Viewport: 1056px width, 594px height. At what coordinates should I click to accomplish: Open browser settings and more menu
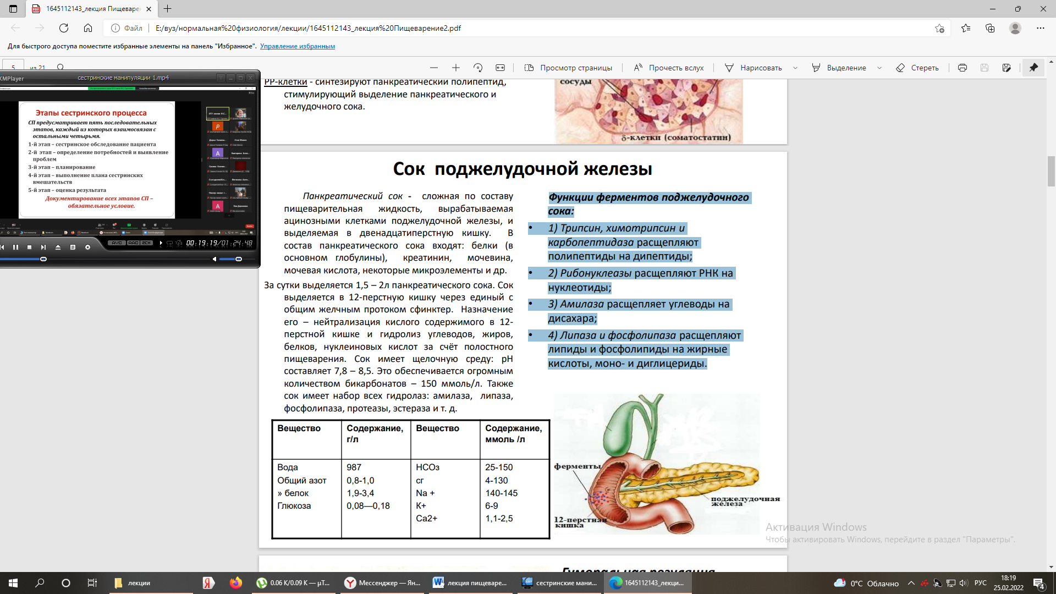point(1041,28)
